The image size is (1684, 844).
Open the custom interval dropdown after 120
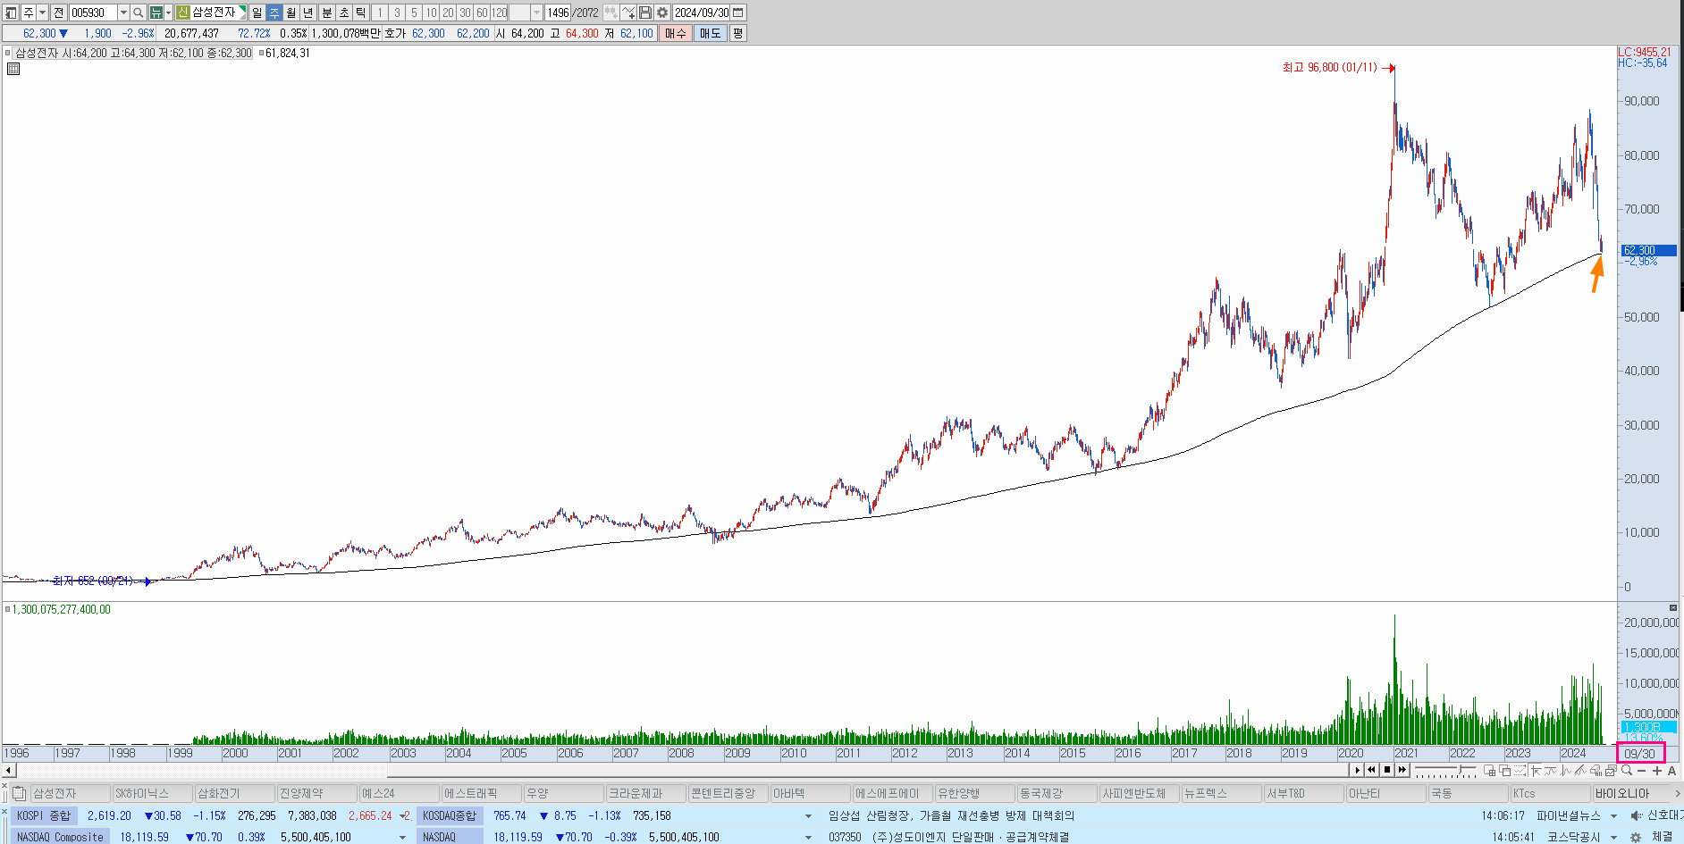pos(537,13)
